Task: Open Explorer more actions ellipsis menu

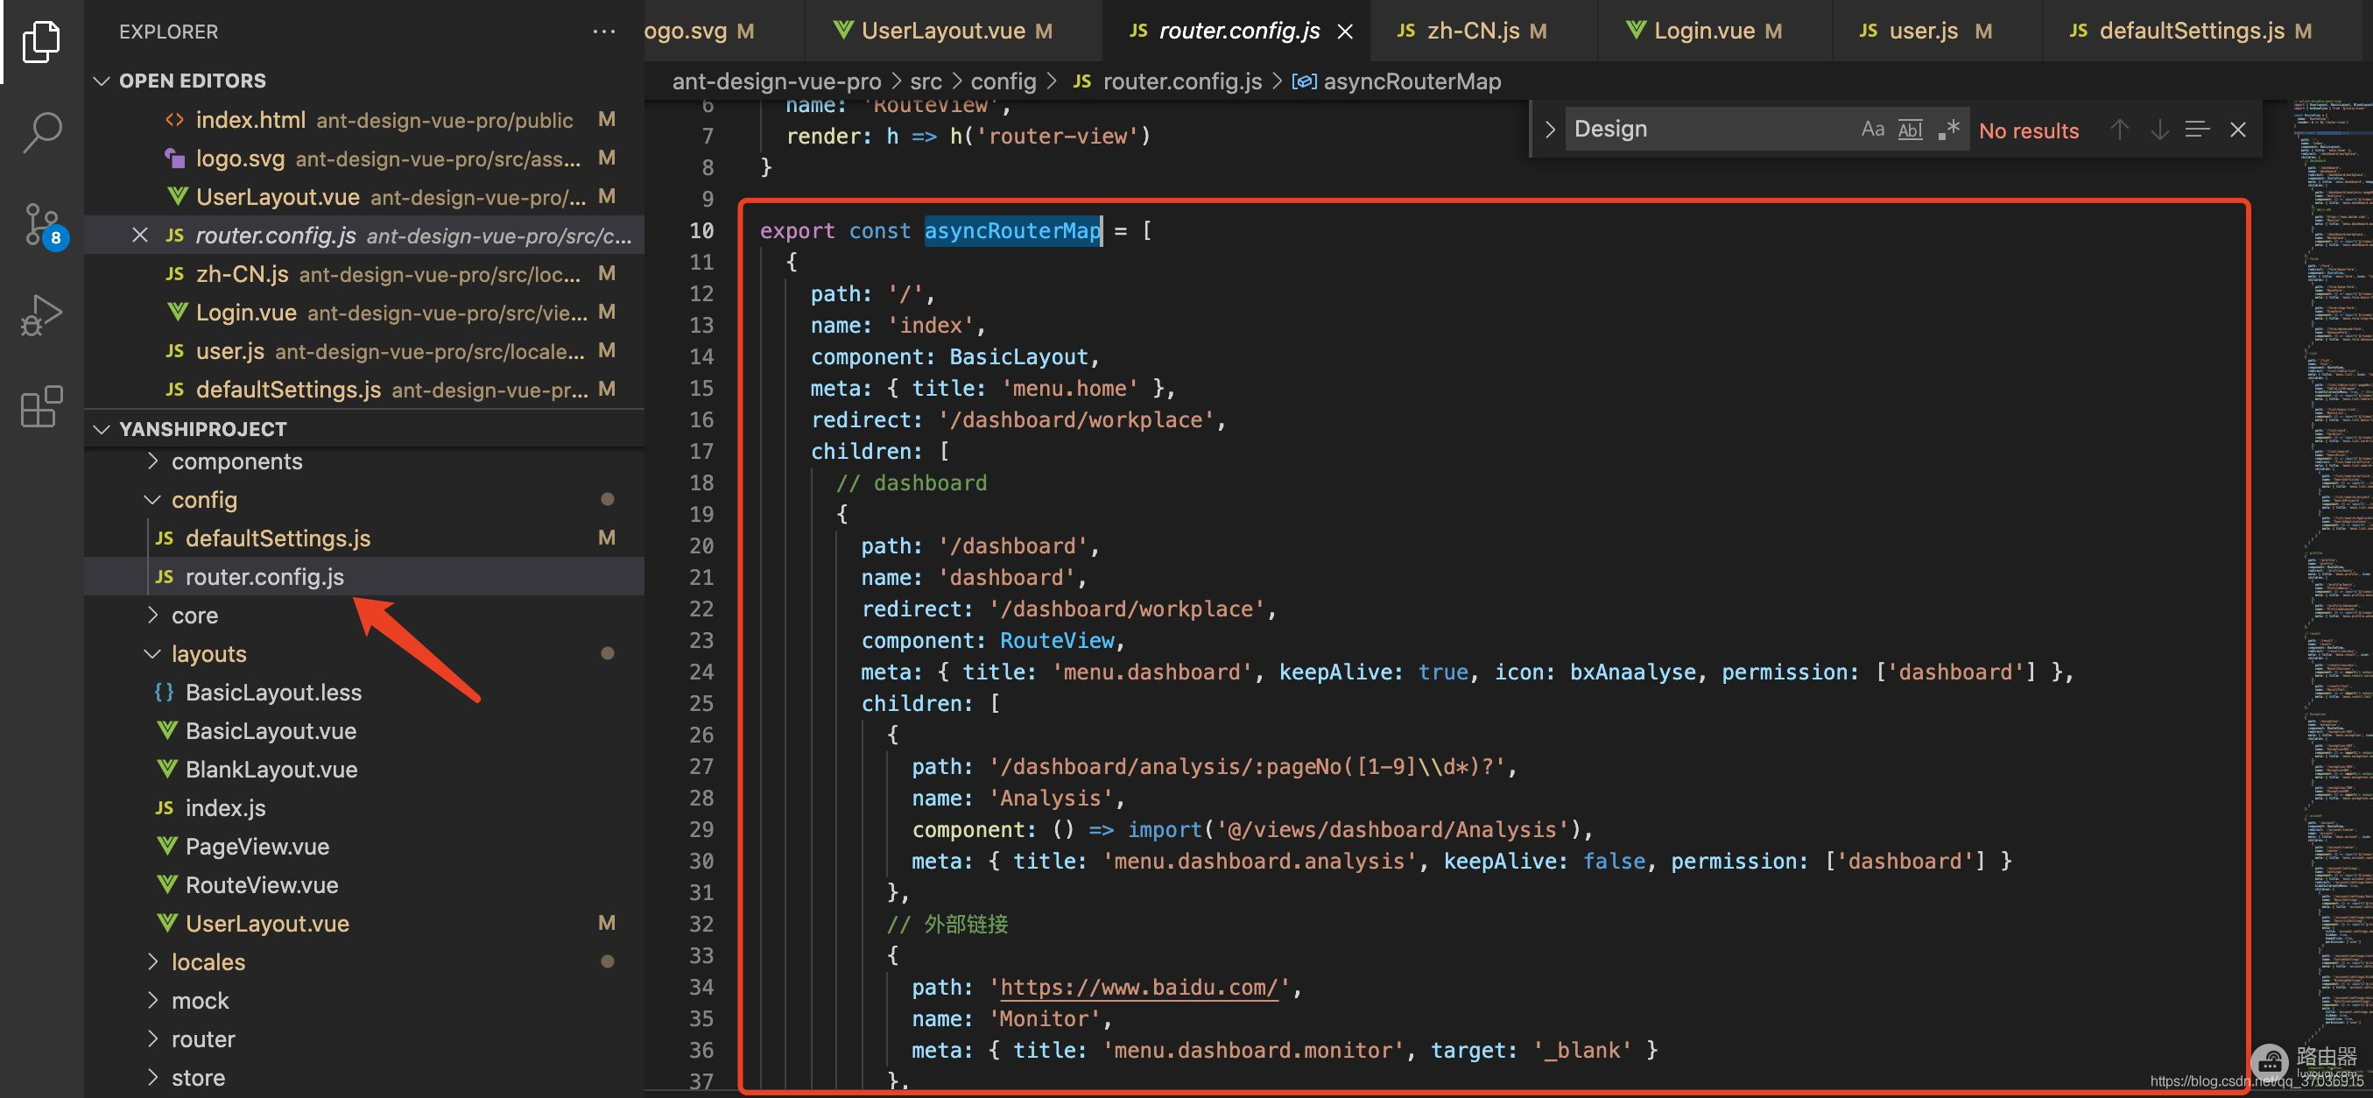Action: pyautogui.click(x=603, y=32)
